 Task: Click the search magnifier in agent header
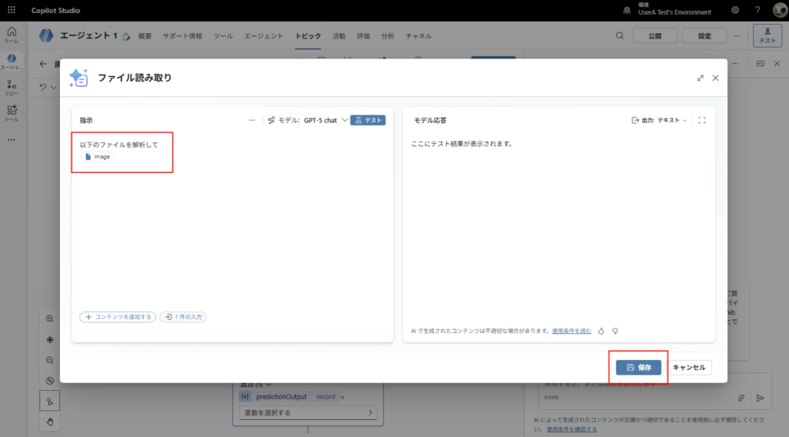620,35
